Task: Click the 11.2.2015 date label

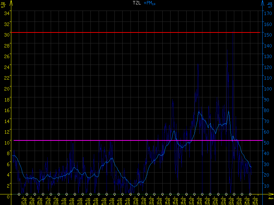Action: [x=142, y=200]
